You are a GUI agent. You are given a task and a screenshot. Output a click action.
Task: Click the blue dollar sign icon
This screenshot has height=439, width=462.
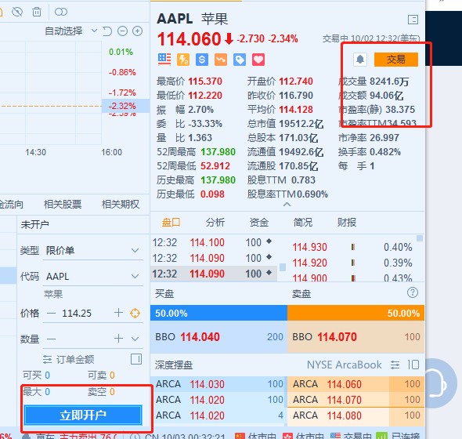pos(202,60)
